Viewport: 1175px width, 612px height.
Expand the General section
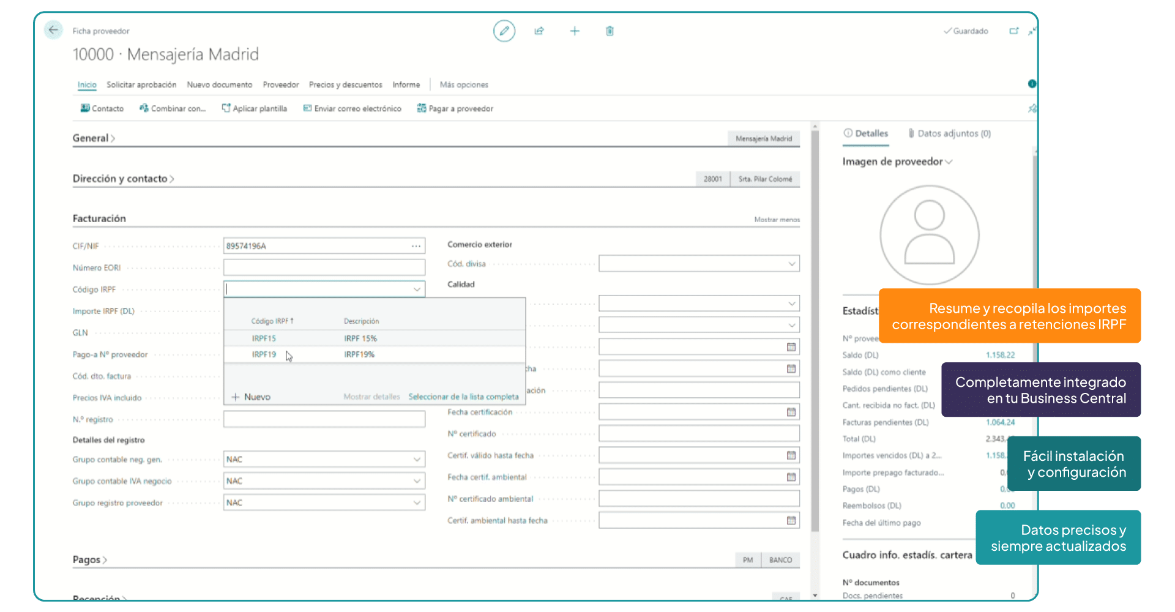(94, 138)
